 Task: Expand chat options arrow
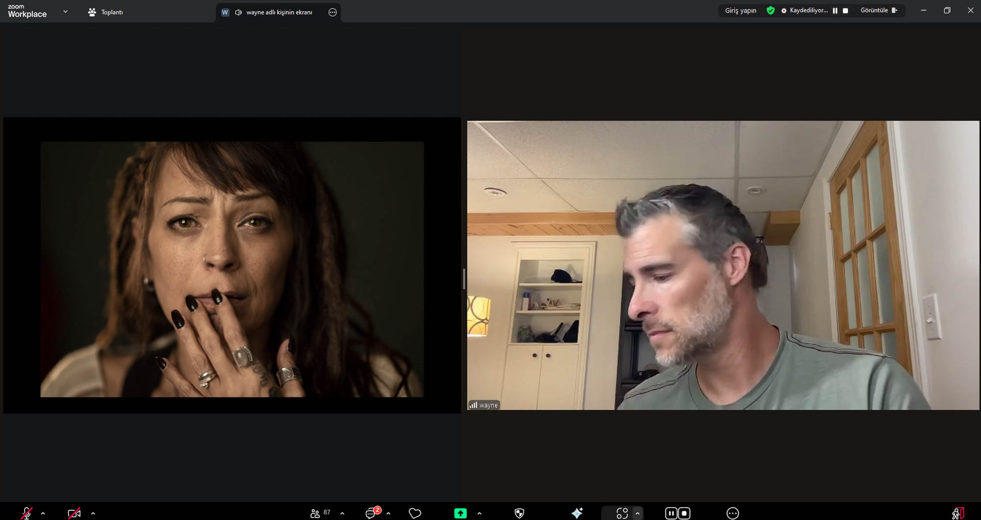click(x=388, y=513)
